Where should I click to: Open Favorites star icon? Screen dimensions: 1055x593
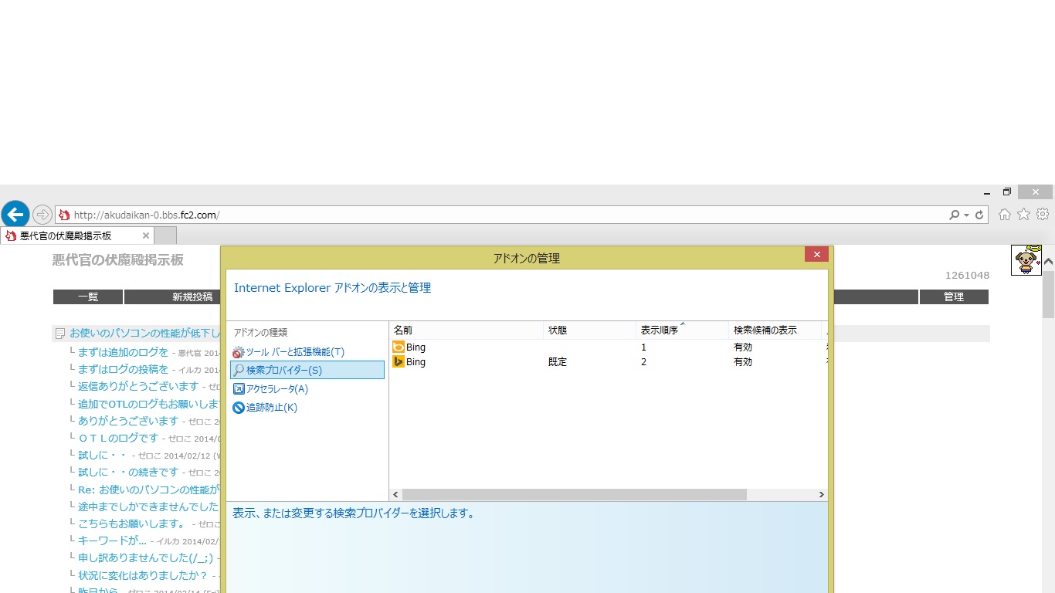[1024, 215]
